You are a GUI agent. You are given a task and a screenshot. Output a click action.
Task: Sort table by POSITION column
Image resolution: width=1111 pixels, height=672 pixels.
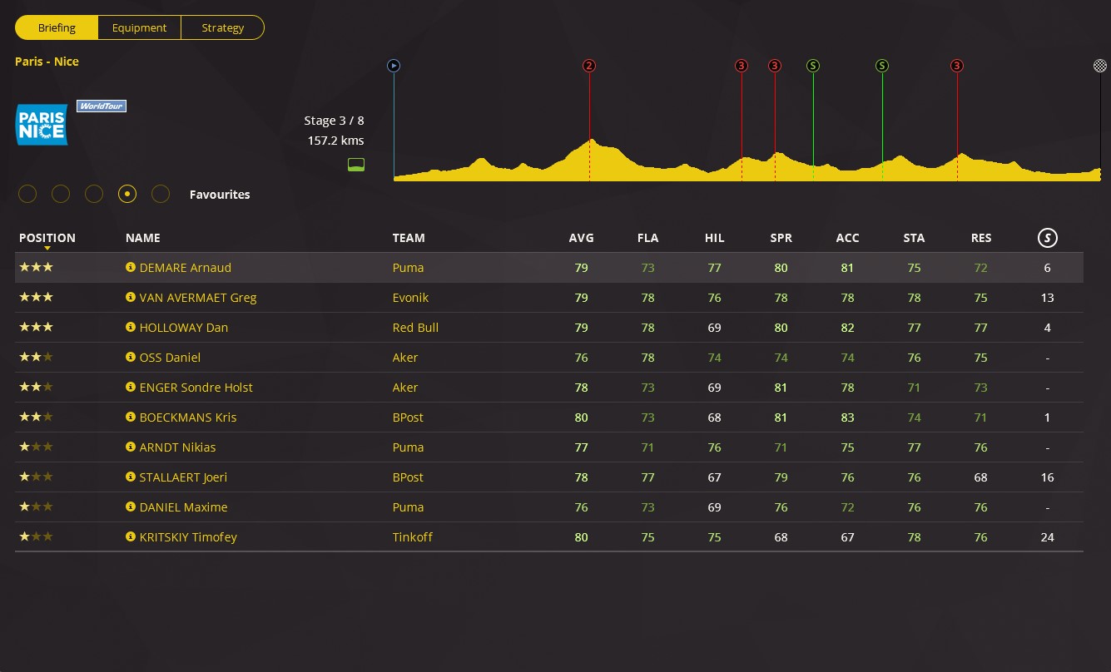click(47, 238)
